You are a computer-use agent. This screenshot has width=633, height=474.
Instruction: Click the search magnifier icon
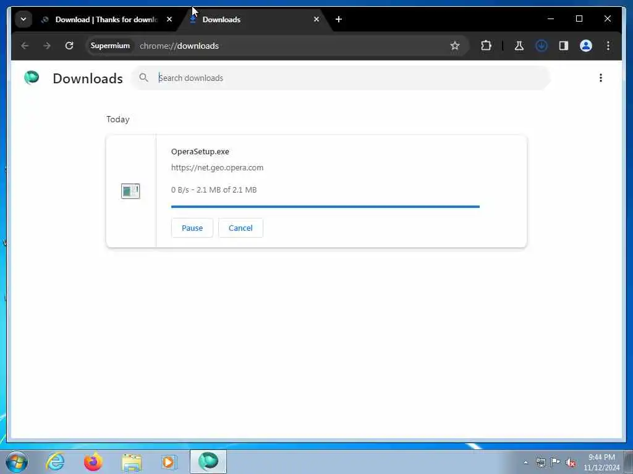(x=143, y=77)
